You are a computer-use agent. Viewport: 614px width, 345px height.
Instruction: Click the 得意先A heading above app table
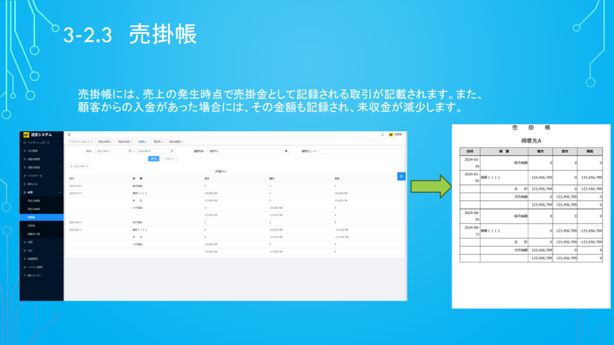pyautogui.click(x=221, y=171)
